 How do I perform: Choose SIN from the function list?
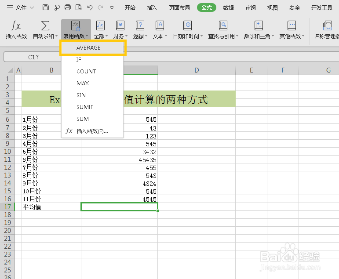point(92,95)
